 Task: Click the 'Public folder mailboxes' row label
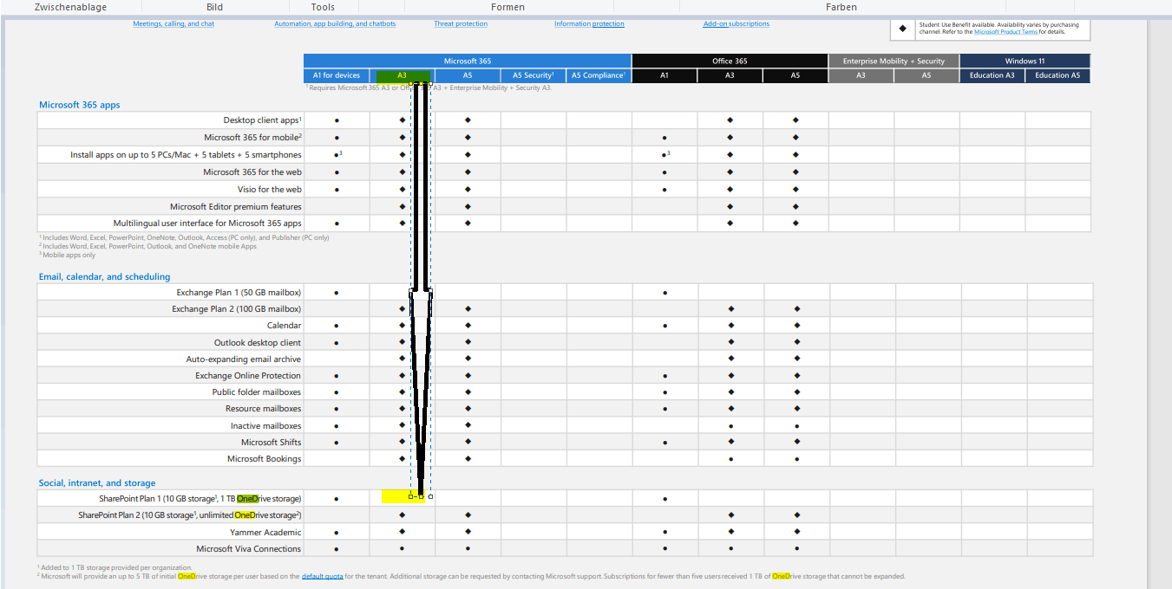click(x=257, y=392)
